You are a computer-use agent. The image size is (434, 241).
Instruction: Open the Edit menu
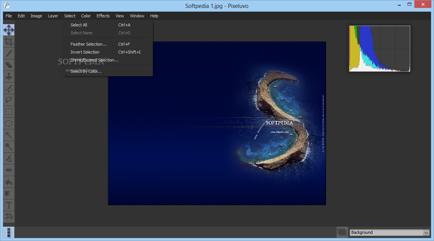21,16
